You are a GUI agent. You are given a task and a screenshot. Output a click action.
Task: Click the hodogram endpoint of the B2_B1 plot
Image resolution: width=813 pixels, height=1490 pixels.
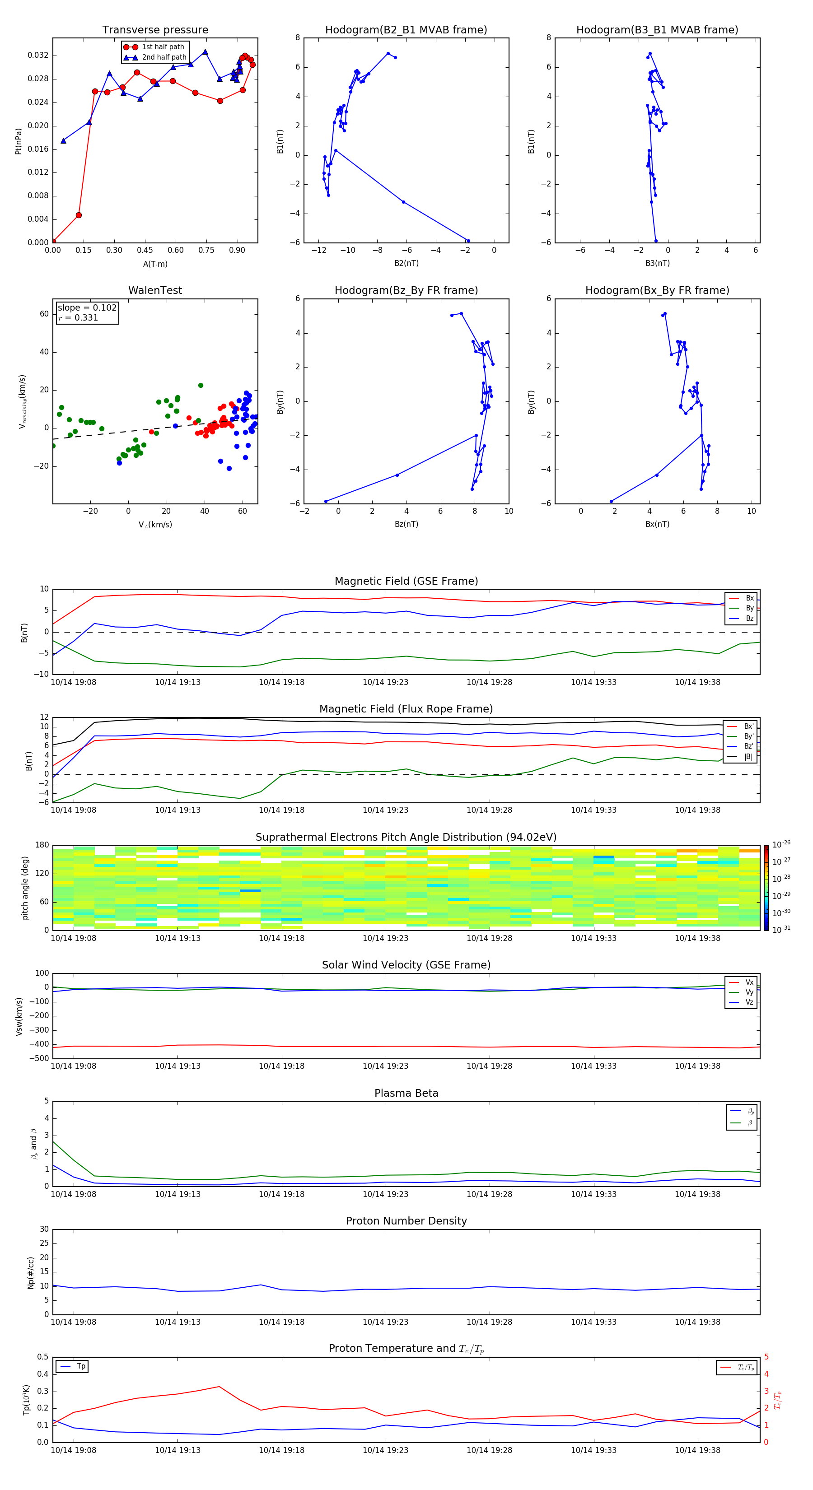[468, 241]
